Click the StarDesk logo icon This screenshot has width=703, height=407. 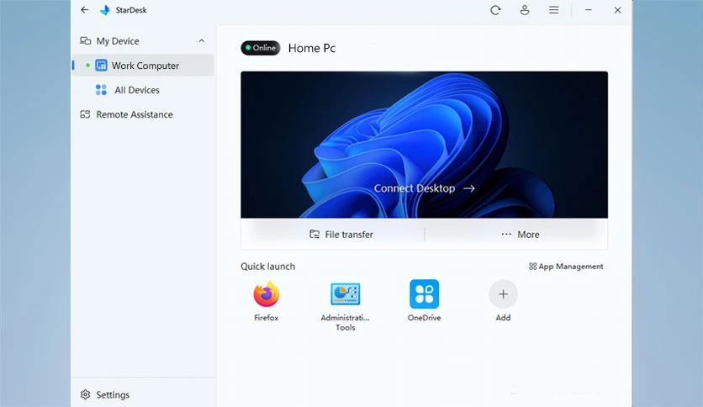click(105, 10)
